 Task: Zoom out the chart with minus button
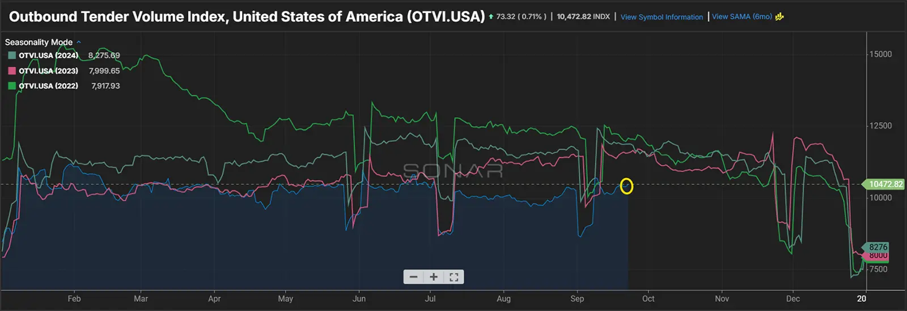(x=414, y=277)
